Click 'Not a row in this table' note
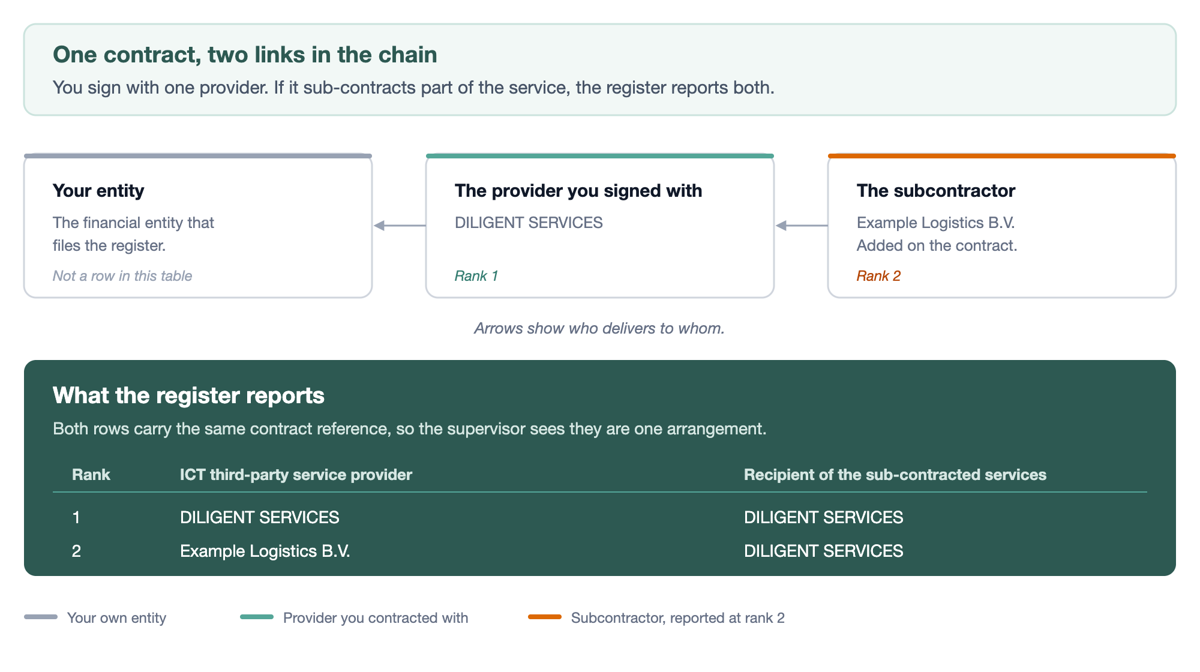The height and width of the screenshot is (672, 1200). point(122,276)
